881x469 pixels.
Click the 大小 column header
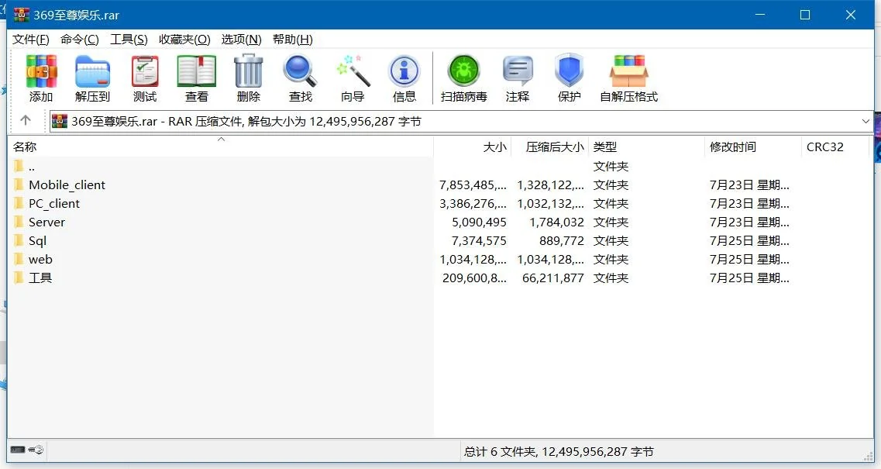tap(494, 147)
